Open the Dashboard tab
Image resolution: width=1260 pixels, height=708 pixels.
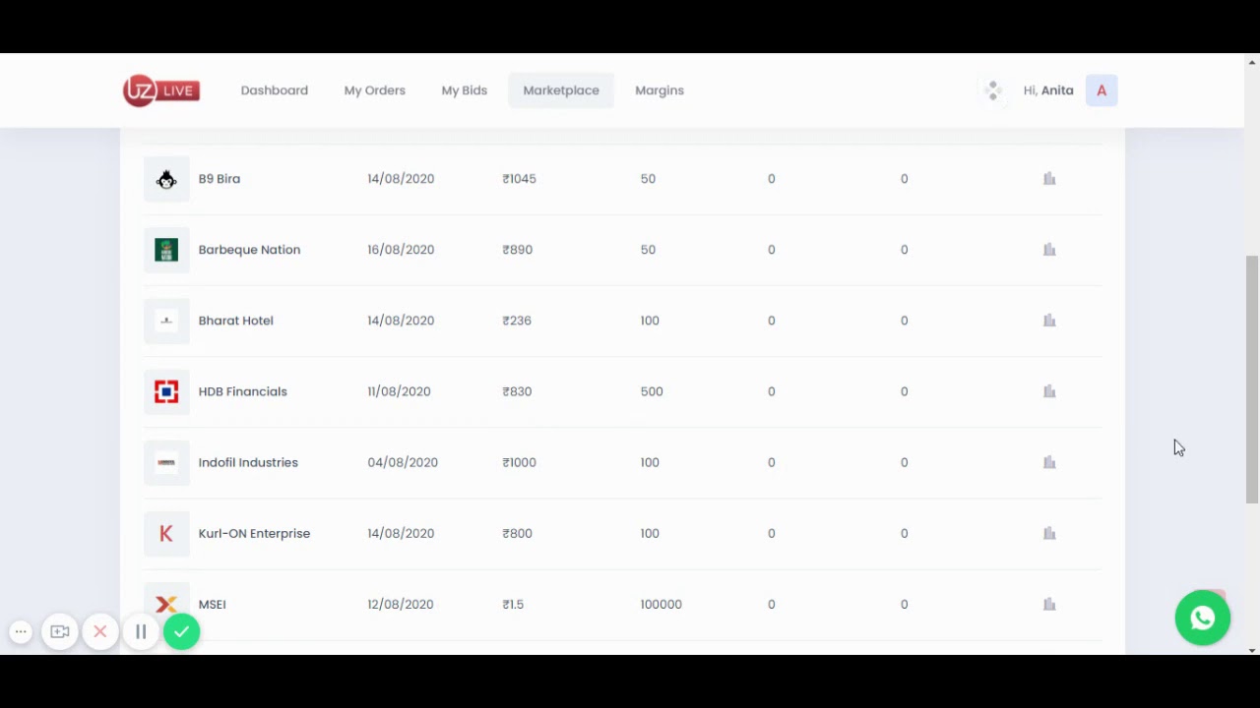point(275,90)
